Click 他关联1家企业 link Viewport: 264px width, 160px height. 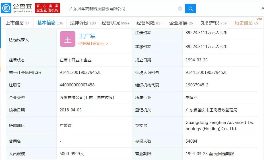coord(93,43)
